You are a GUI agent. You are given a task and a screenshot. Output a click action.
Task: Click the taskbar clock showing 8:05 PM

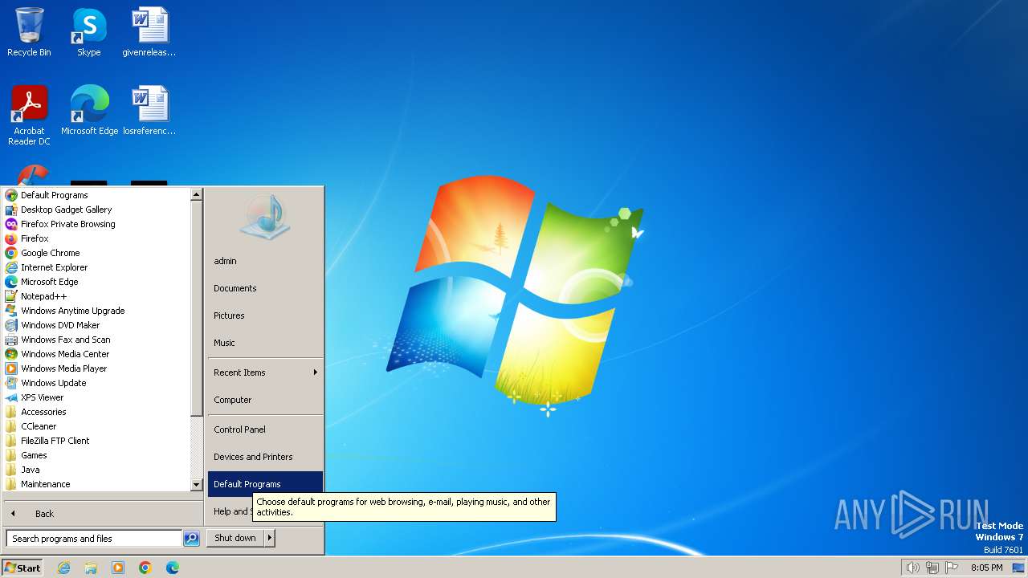coord(986,568)
